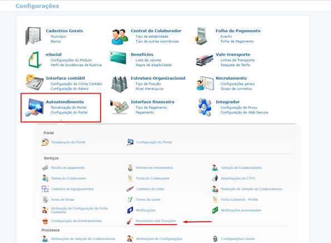Open Configurações Gerais under Processos

[x=238, y=239]
